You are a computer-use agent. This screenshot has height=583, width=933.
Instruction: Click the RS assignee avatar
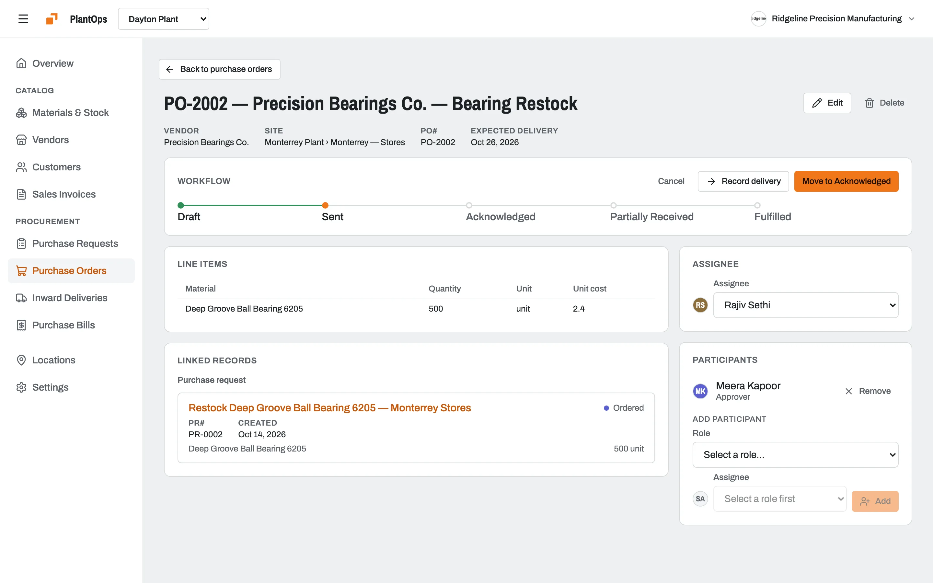[700, 305]
